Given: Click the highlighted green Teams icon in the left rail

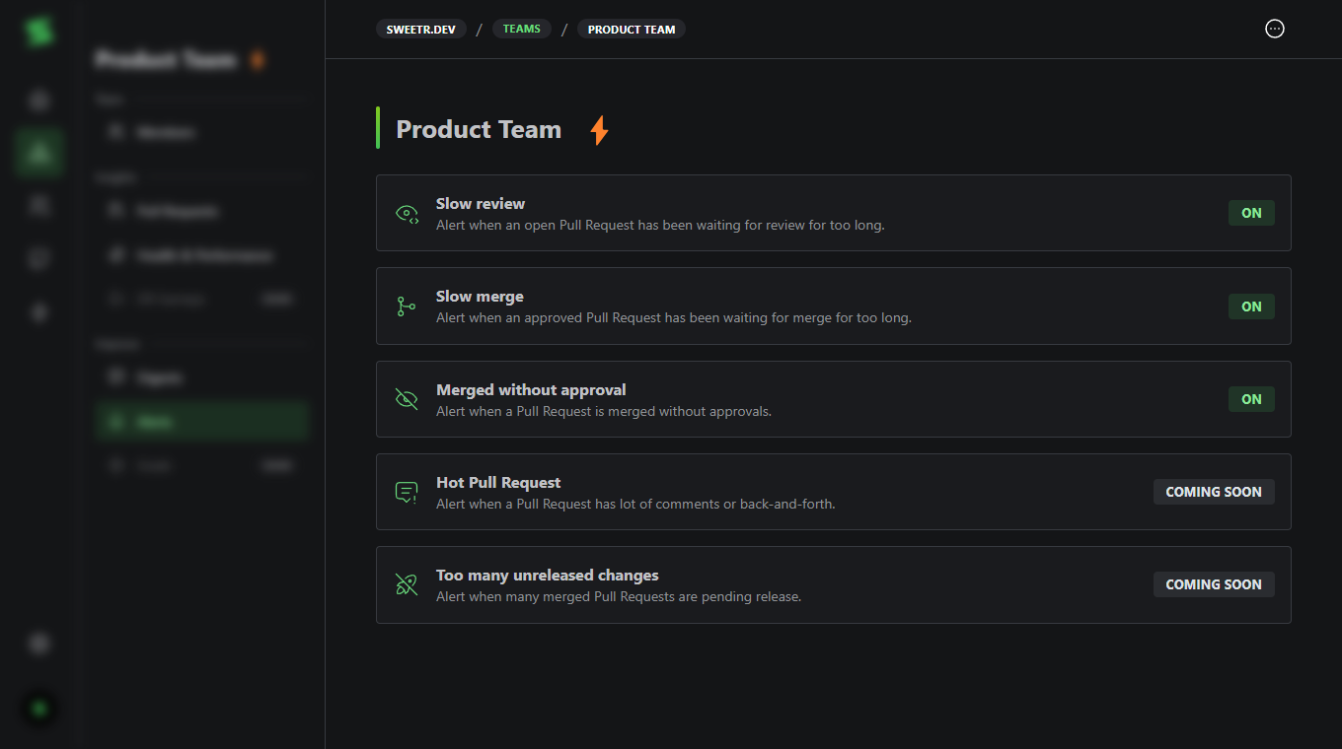Looking at the screenshot, I should point(39,153).
